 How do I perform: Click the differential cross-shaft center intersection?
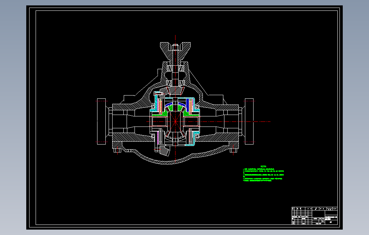click(x=175, y=121)
